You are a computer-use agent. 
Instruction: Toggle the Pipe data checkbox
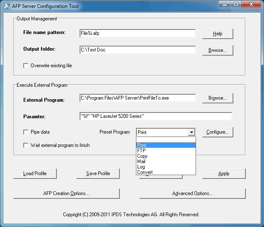pos(26,132)
